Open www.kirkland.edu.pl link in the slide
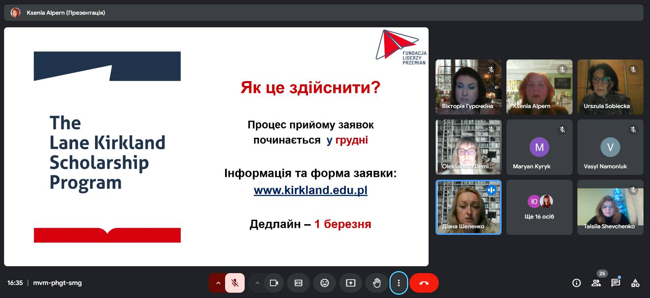The image size is (650, 298). click(x=311, y=190)
